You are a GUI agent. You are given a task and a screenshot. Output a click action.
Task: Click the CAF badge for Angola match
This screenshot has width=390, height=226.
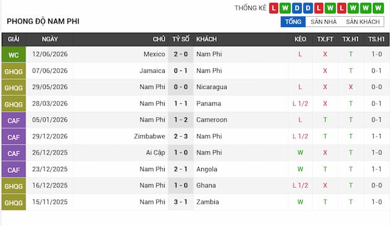point(14,169)
